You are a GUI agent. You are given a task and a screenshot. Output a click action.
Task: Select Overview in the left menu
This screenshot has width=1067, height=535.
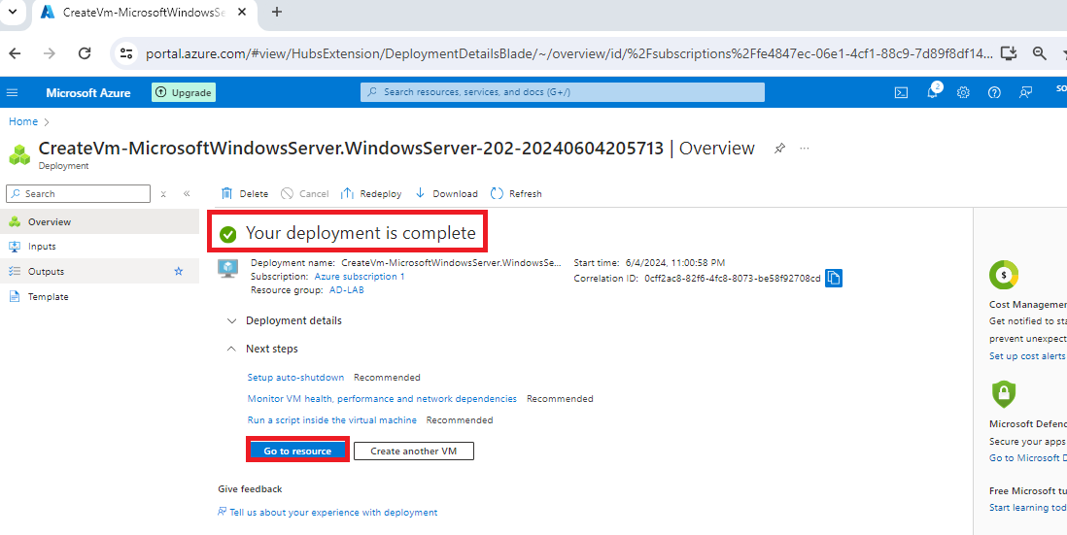click(x=99, y=221)
